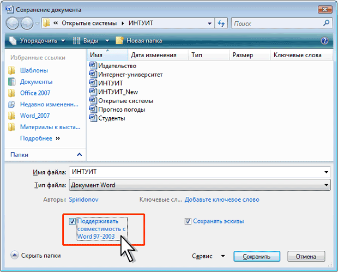Expand the Папки folders pane

[x=45, y=155]
